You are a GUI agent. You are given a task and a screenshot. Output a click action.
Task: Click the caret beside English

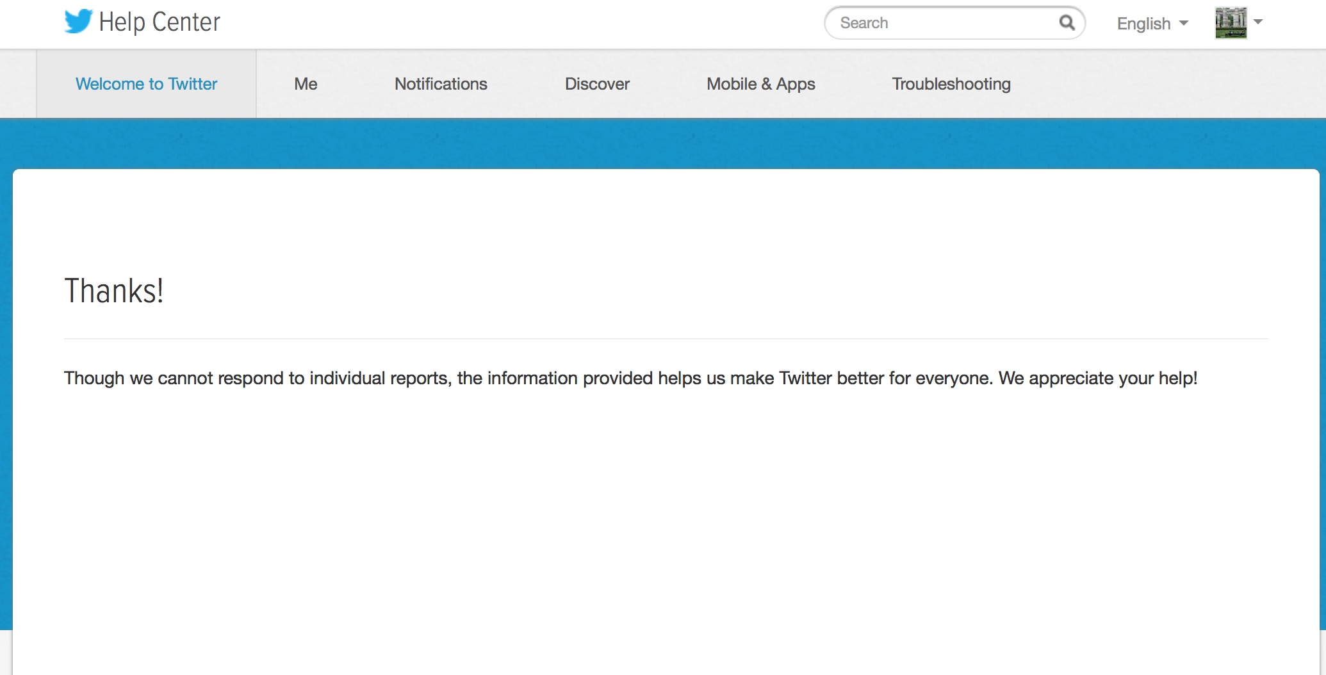[x=1184, y=24]
